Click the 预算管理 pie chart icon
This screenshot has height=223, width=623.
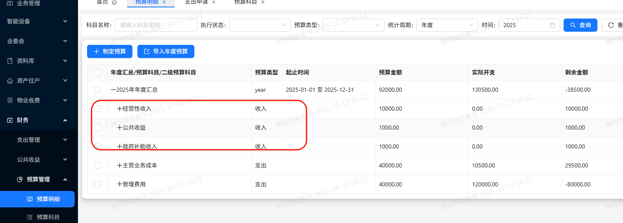pyautogui.click(x=20, y=179)
